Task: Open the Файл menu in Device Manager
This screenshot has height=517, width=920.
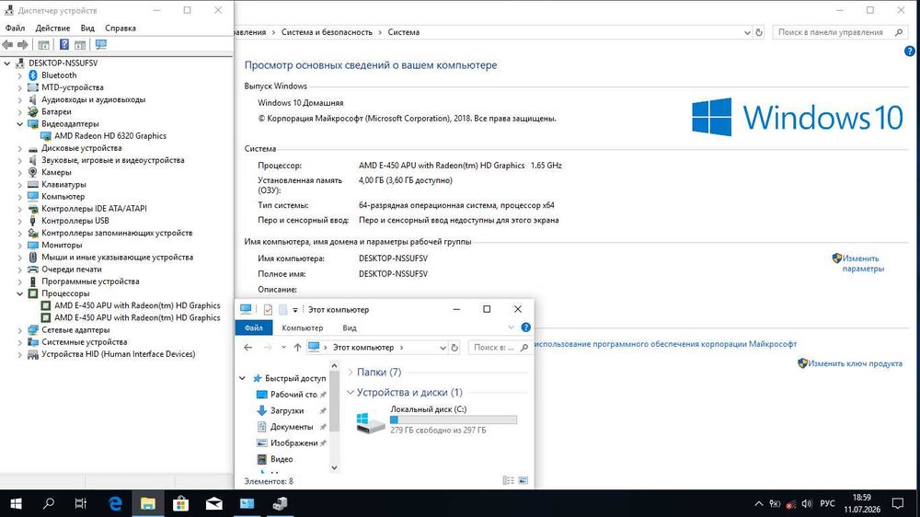Action: 16,29
